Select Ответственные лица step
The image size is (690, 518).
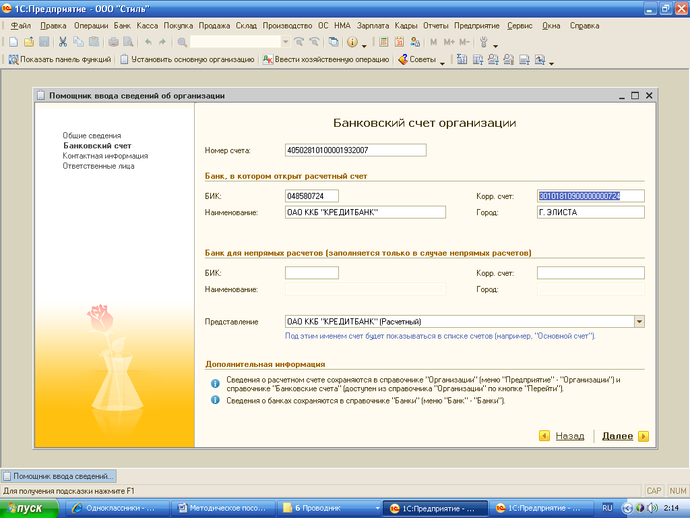(98, 166)
